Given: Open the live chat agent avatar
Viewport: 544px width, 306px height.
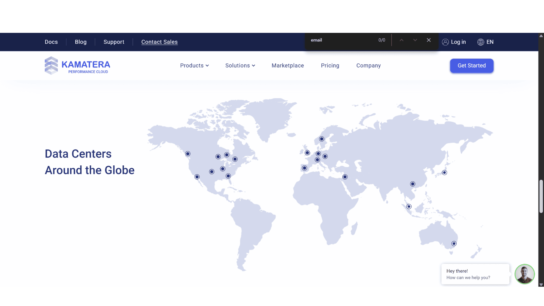Looking at the screenshot, I should point(525,274).
